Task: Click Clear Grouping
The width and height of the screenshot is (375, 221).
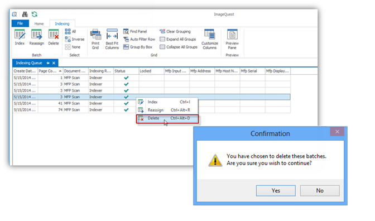Action: point(175,31)
